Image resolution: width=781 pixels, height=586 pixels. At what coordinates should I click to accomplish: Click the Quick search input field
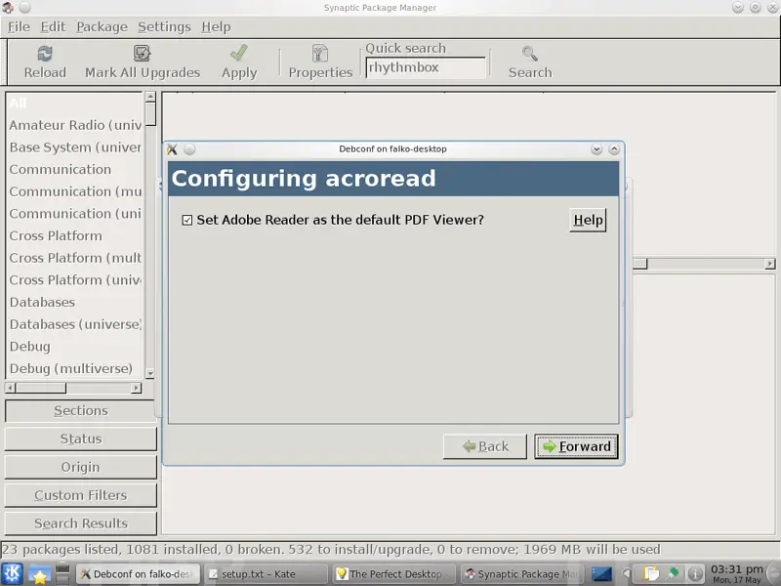[426, 67]
